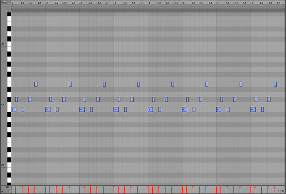Click ruler position 8.4
286x194 pixels.
tap(278, 3)
